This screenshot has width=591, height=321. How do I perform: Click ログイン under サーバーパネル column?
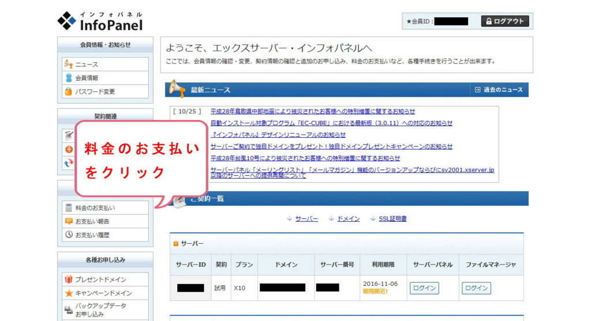tap(424, 288)
